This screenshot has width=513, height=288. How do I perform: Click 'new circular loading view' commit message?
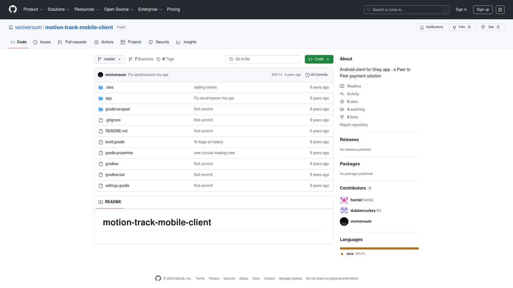point(214,153)
